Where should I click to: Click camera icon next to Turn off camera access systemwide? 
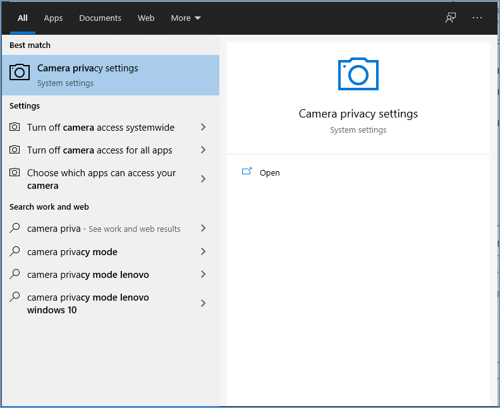coord(15,127)
